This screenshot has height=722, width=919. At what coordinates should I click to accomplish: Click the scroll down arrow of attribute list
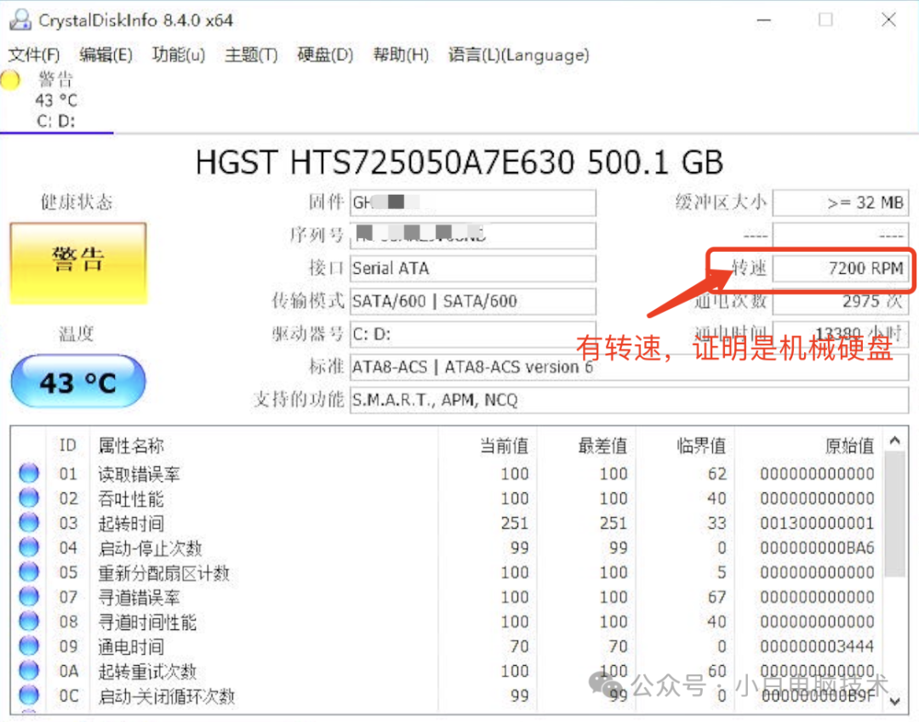point(895,701)
